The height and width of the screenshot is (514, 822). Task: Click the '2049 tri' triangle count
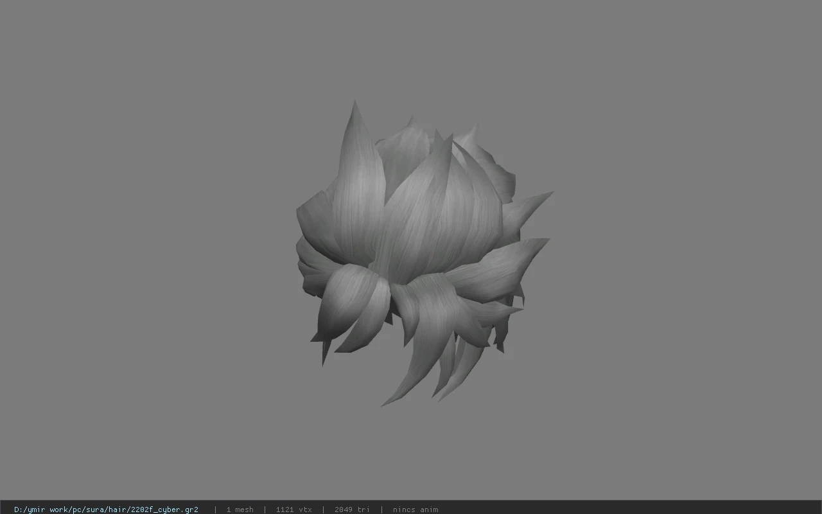pyautogui.click(x=352, y=510)
